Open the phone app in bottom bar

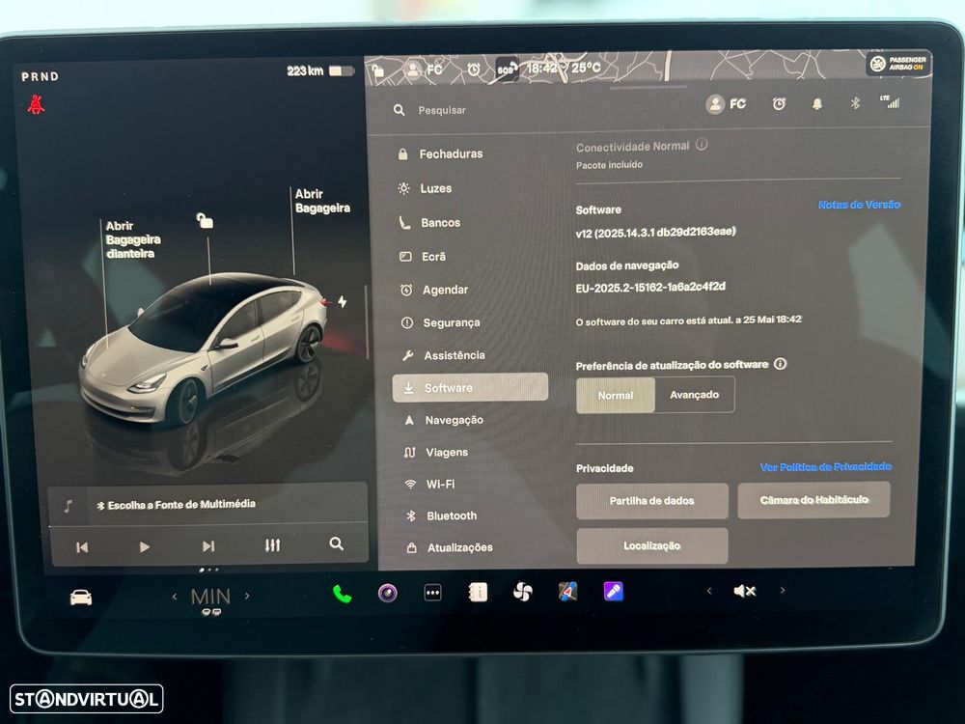(x=342, y=594)
